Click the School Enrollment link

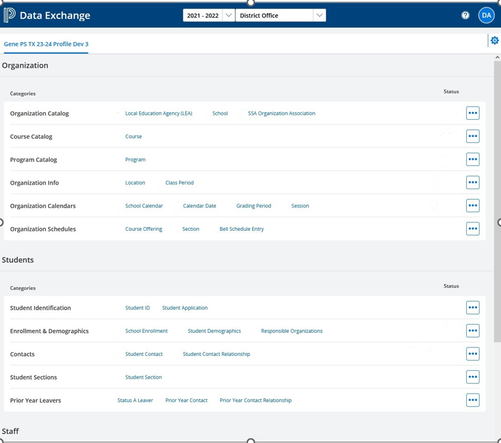[146, 331]
